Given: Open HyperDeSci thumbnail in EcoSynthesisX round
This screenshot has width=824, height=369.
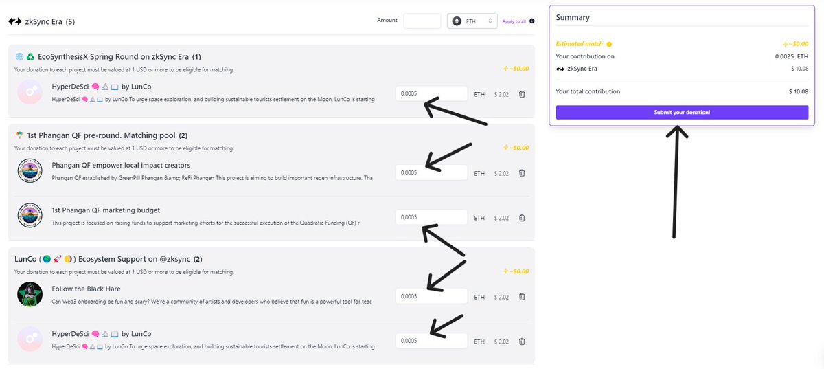Looking at the screenshot, I should coord(30,92).
